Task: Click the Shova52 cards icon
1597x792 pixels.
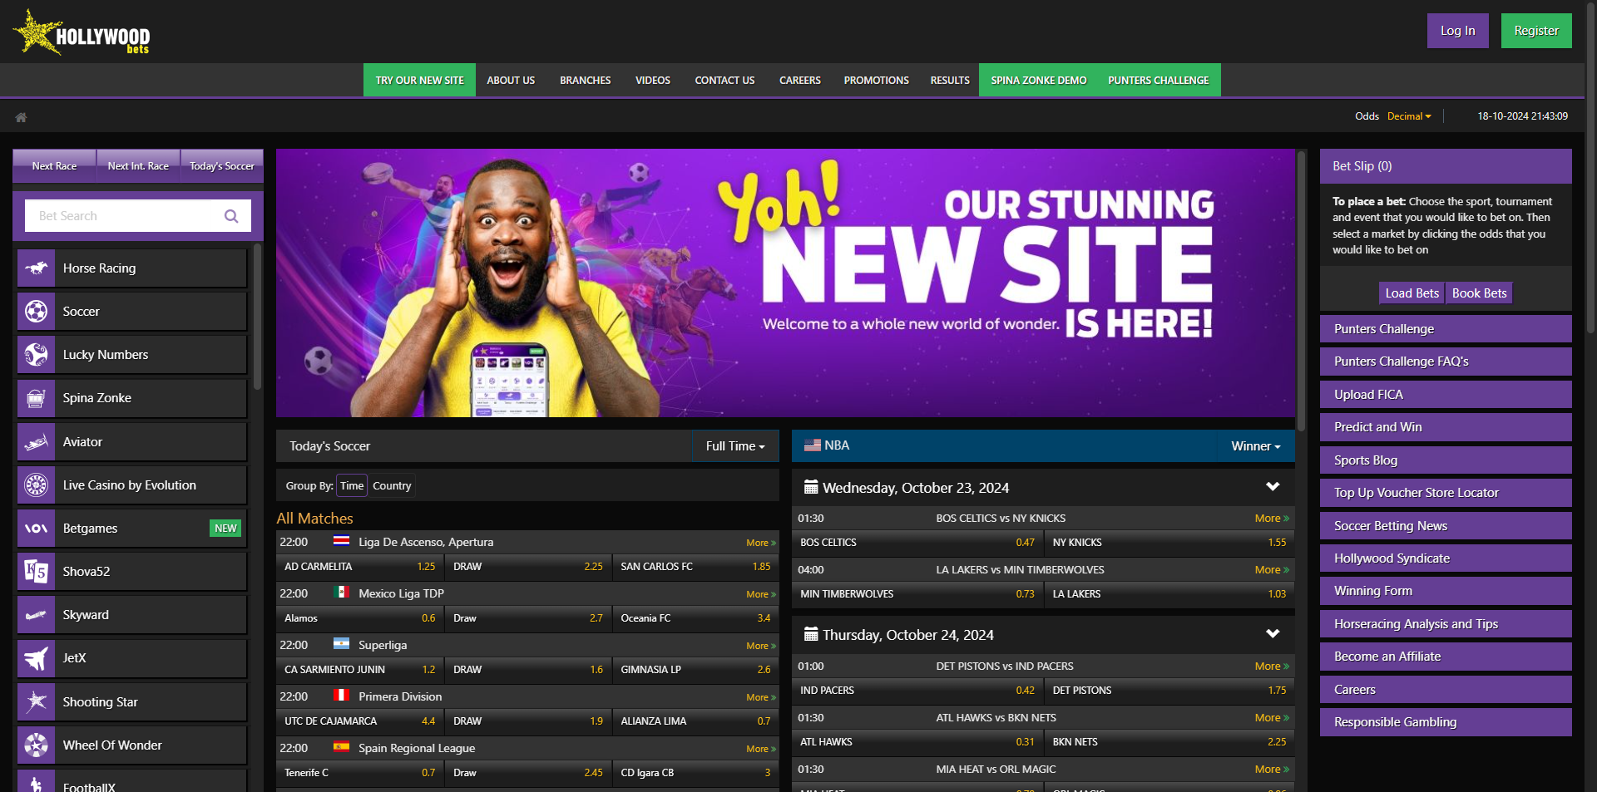Action: [x=36, y=572]
